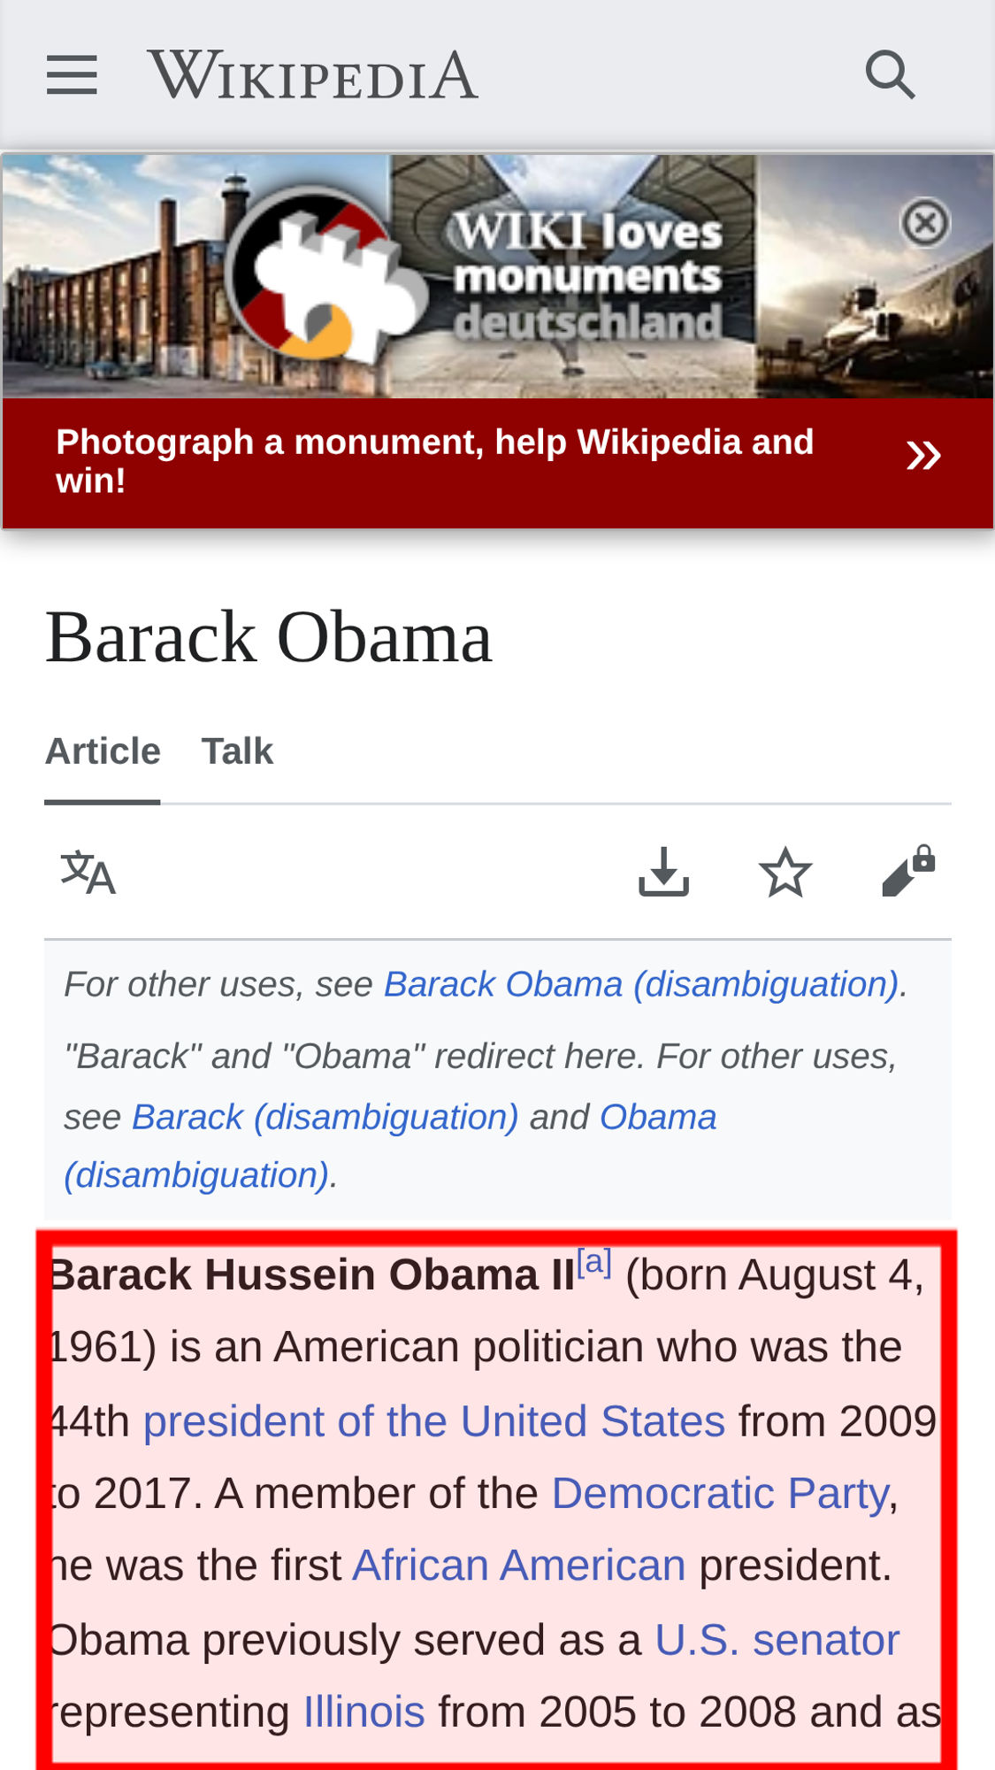Image resolution: width=995 pixels, height=1770 pixels.
Task: Visit the Democratic Party link
Action: point(720,1494)
